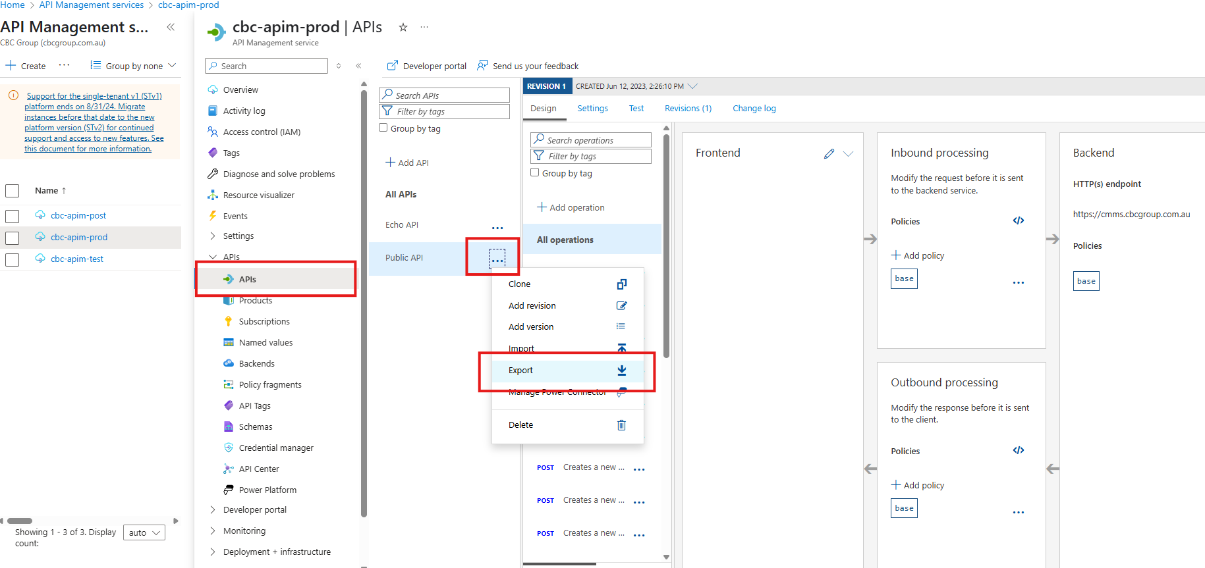Tick Group by tag under Search operations

[535, 173]
